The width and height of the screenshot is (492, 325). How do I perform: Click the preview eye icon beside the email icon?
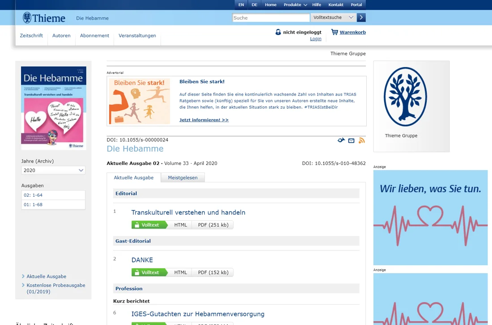(x=341, y=140)
